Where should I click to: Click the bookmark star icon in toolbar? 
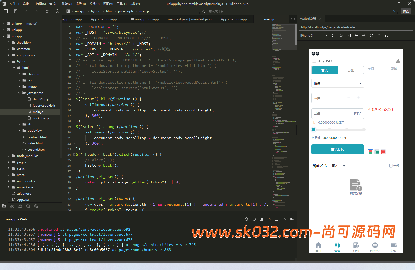coord(47,11)
